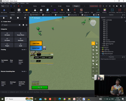The height and width of the screenshot is (101, 126).
Task: Click the CRAFTING button in the viewport
Action: [x=36, y=43]
